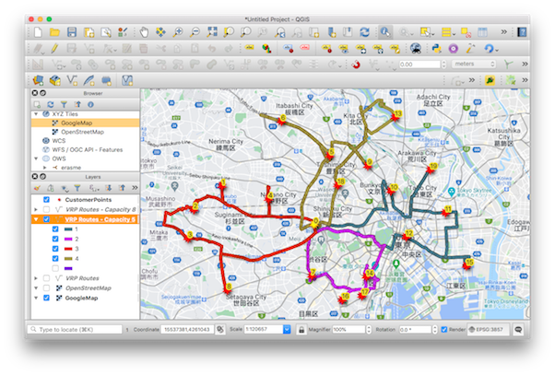Screen dimensions: 555x375
Task: Enable VRP Routes - Capacity 8 layer
Action: [x=46, y=209]
